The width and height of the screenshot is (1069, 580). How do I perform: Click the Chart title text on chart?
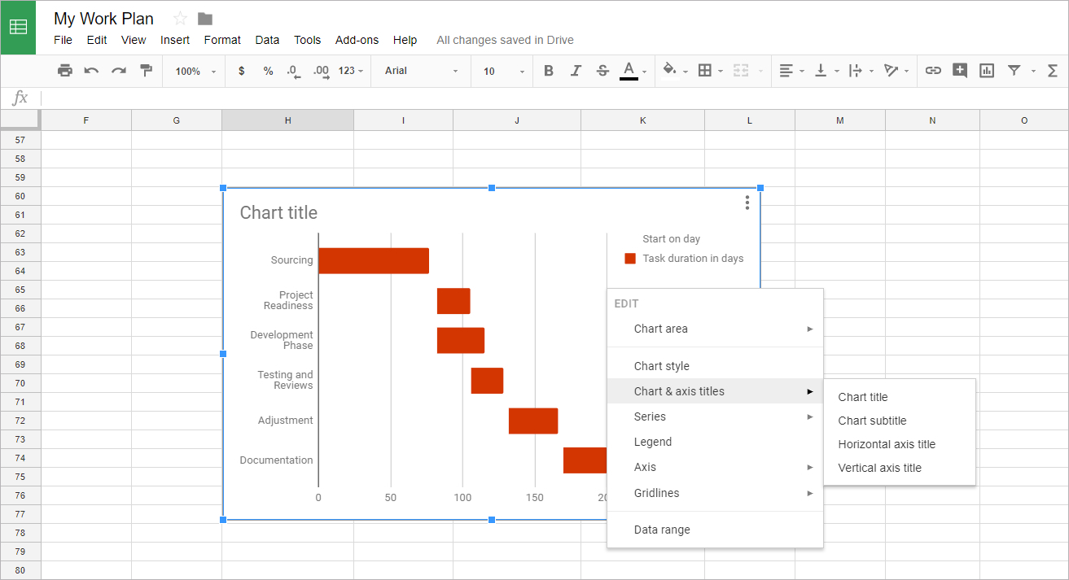(278, 213)
